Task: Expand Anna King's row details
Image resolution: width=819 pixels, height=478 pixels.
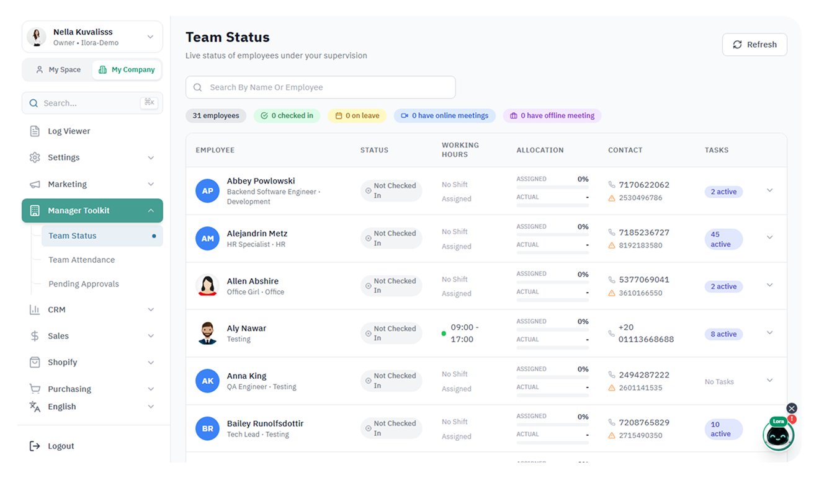Action: tap(769, 380)
